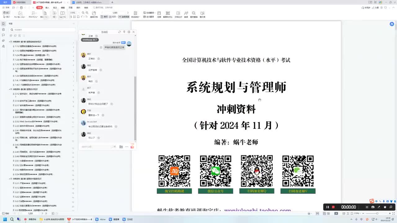Viewport: 397px width, 223px height.
Task: Open the folder icon in chat input bar
Action: [x=121, y=146]
